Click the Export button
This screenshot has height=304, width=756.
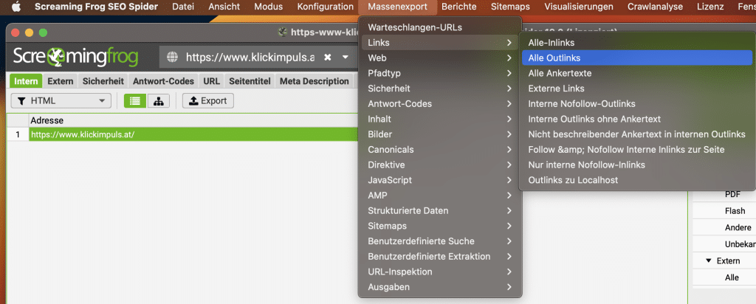click(207, 101)
